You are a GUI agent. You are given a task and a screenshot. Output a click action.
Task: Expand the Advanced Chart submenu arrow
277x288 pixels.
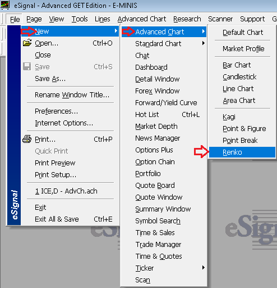(204, 31)
